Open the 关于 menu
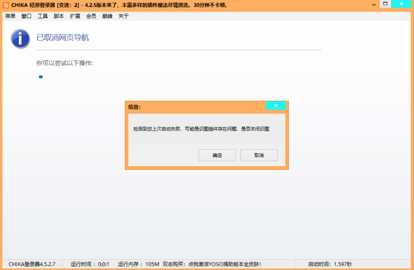Screen dimensions: 414x270 (x=123, y=16)
